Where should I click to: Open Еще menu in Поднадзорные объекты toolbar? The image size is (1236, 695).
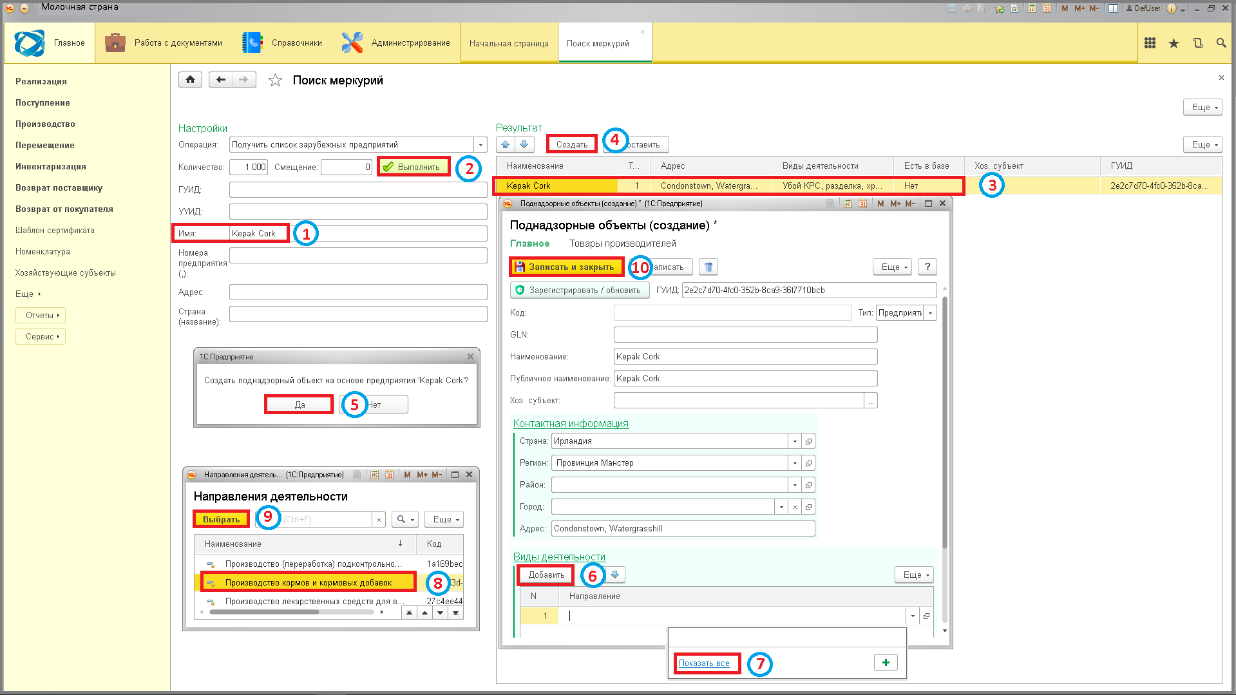pos(892,267)
